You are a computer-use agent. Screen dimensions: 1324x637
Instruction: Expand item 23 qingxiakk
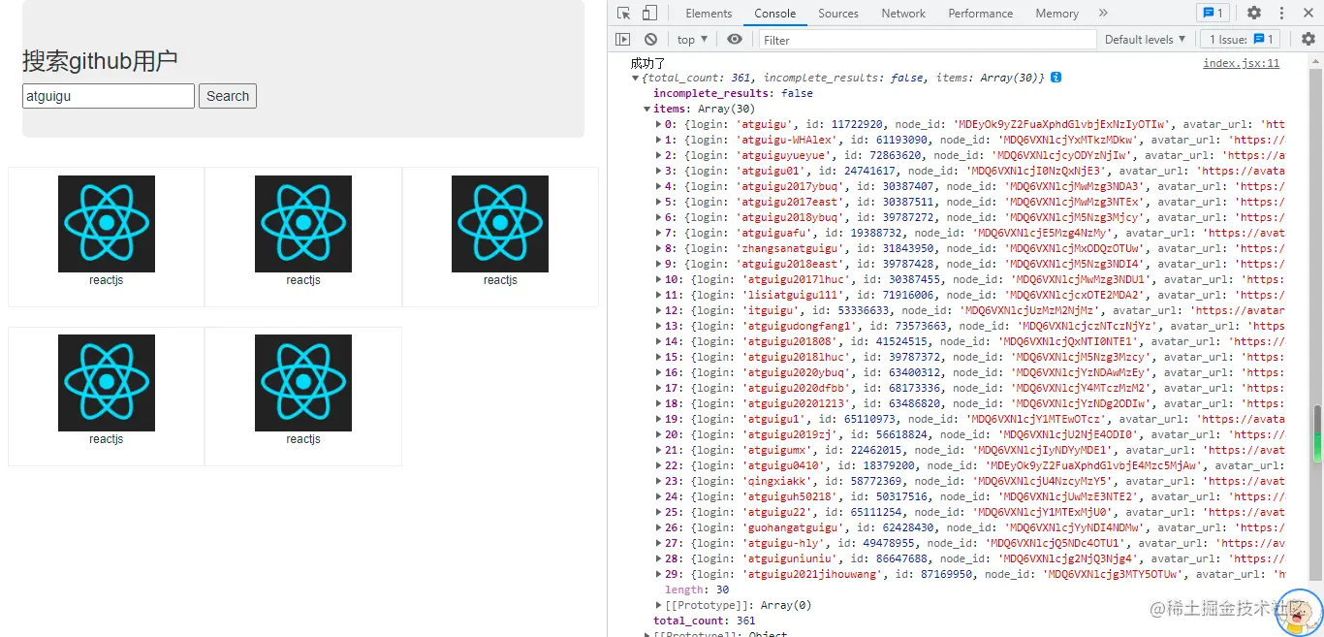[659, 481]
